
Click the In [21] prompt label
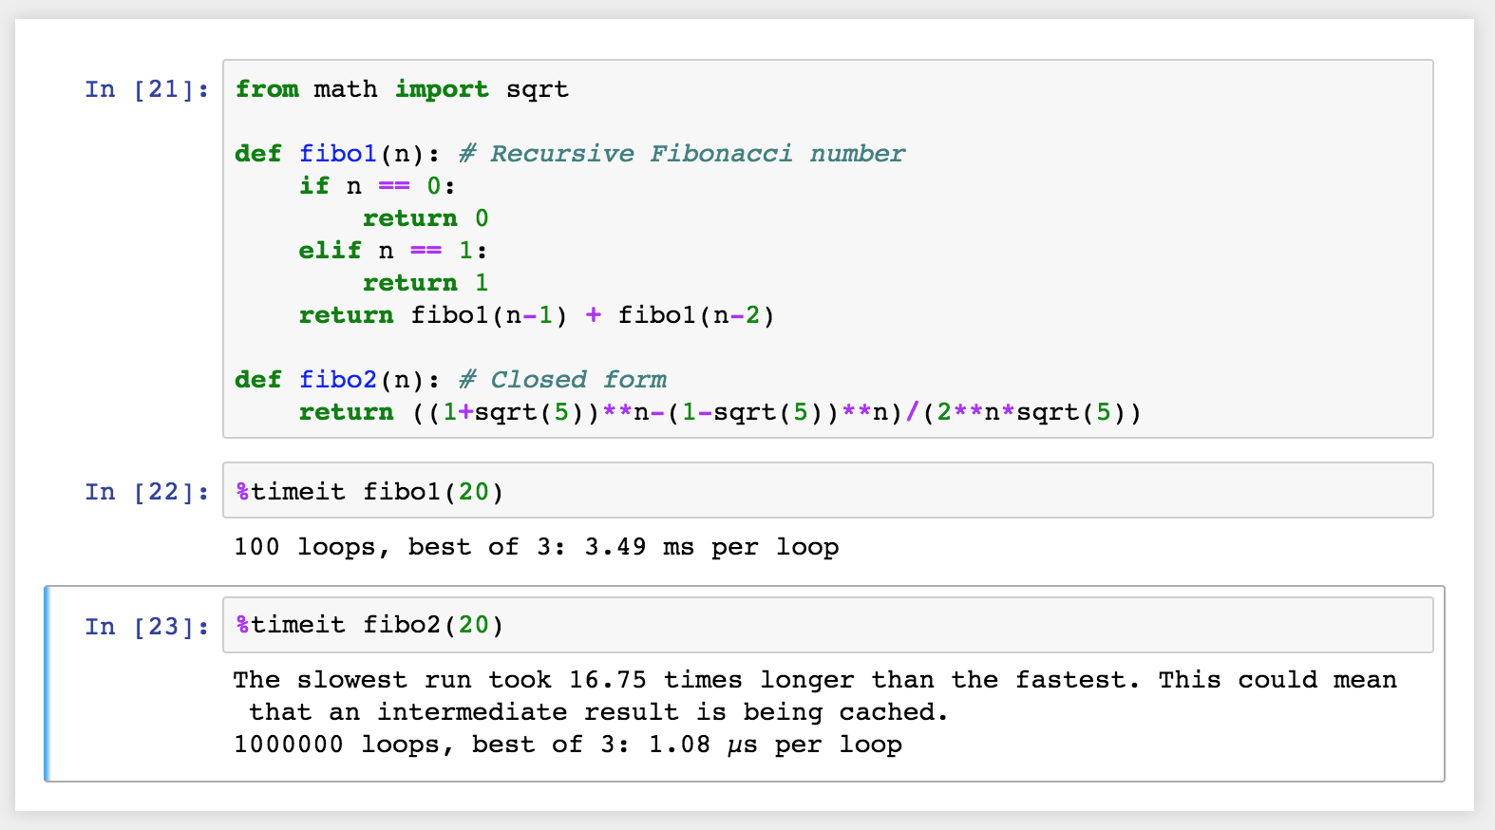pos(146,89)
